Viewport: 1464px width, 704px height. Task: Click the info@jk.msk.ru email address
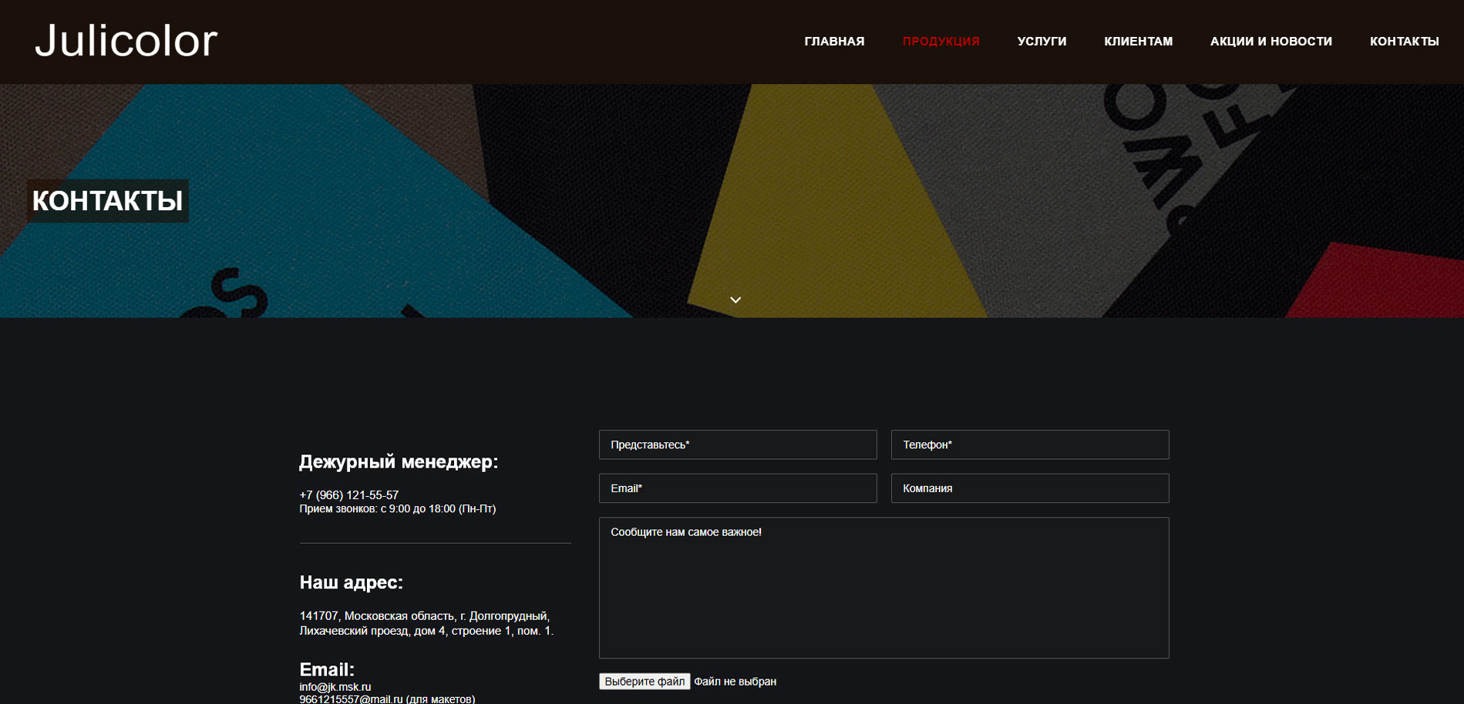[335, 687]
